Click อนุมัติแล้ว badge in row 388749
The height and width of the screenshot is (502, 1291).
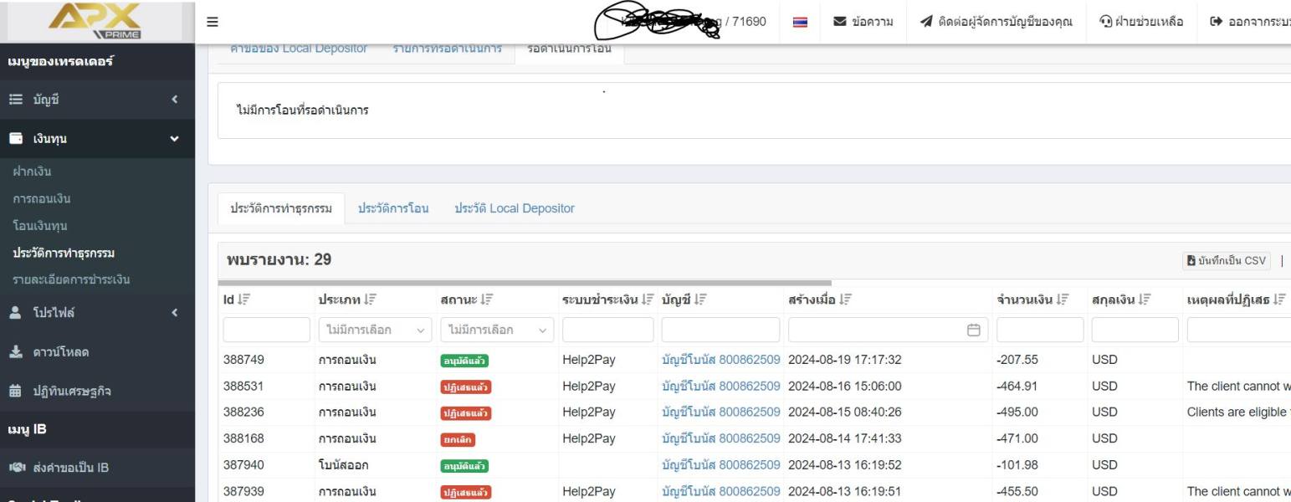click(x=464, y=361)
